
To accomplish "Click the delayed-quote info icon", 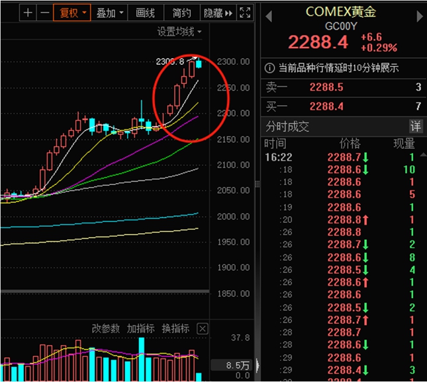I will pyautogui.click(x=269, y=68).
